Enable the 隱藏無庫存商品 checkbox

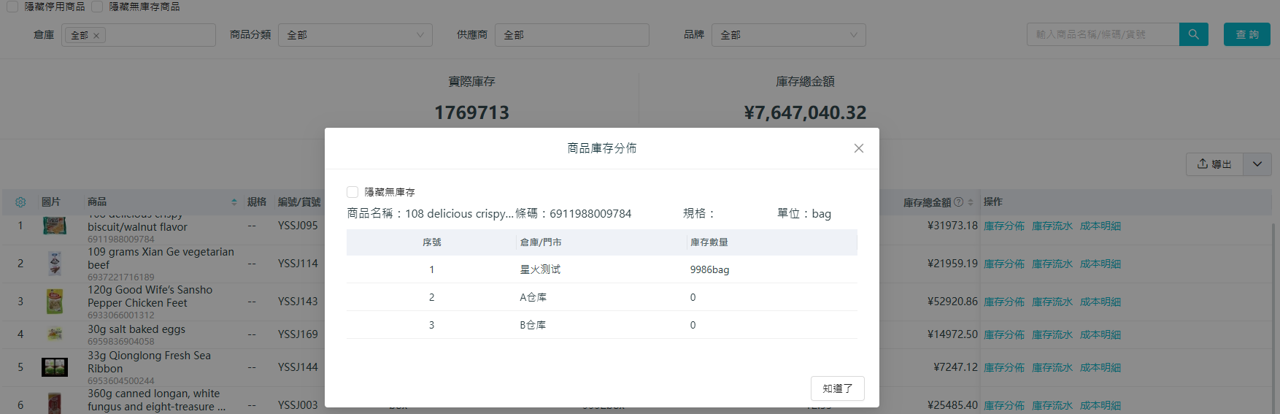tap(97, 7)
